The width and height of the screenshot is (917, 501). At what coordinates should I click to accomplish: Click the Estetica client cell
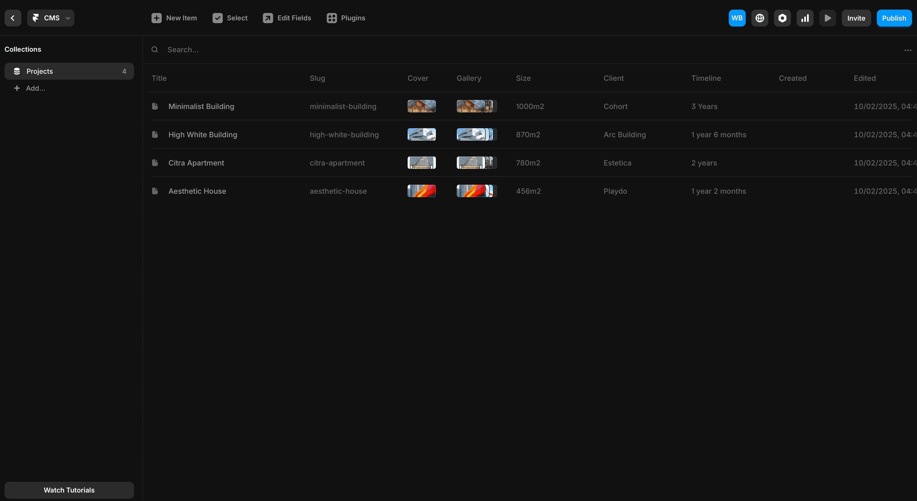[x=617, y=163]
